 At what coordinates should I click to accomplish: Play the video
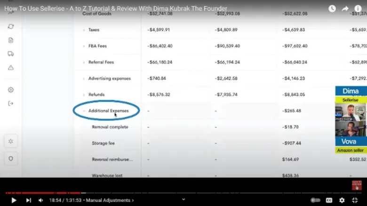pyautogui.click(x=14, y=200)
